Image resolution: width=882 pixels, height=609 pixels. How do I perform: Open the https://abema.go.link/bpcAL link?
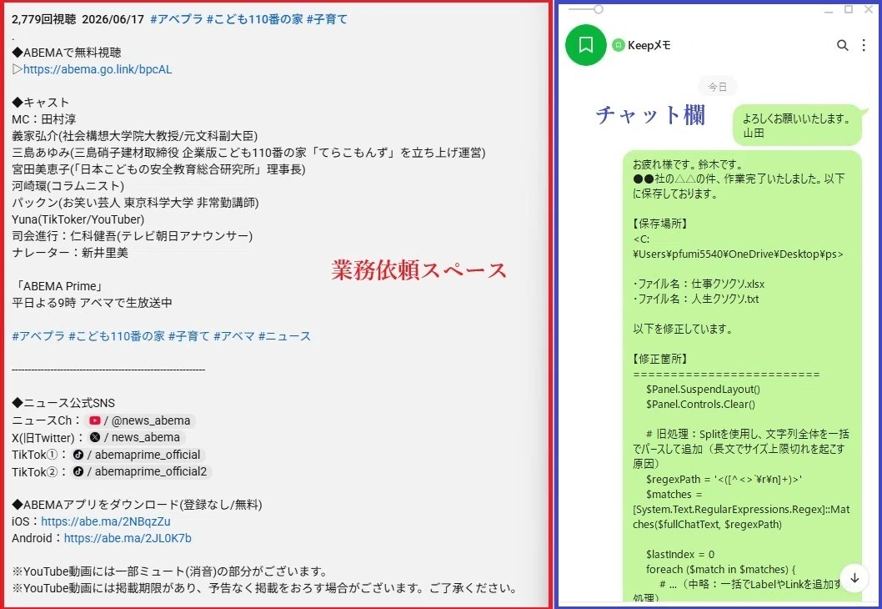click(x=98, y=69)
